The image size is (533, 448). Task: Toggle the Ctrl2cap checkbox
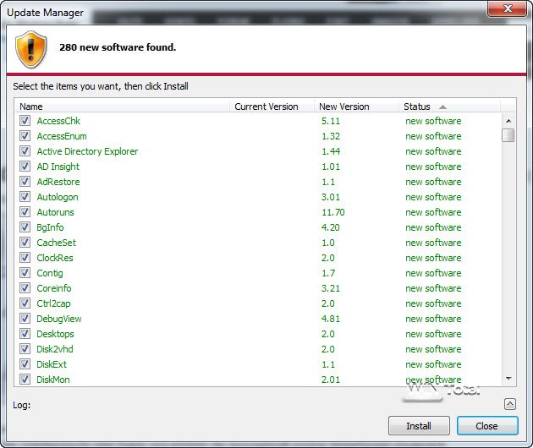25,303
